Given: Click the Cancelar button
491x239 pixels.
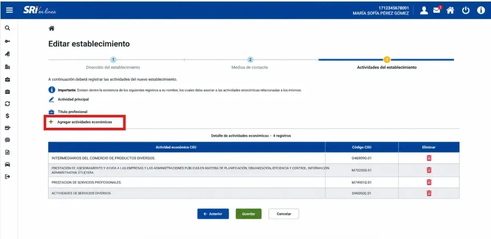Looking at the screenshot, I should coord(283,214).
